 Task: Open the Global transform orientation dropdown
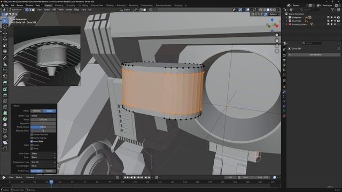[x=126, y=10]
